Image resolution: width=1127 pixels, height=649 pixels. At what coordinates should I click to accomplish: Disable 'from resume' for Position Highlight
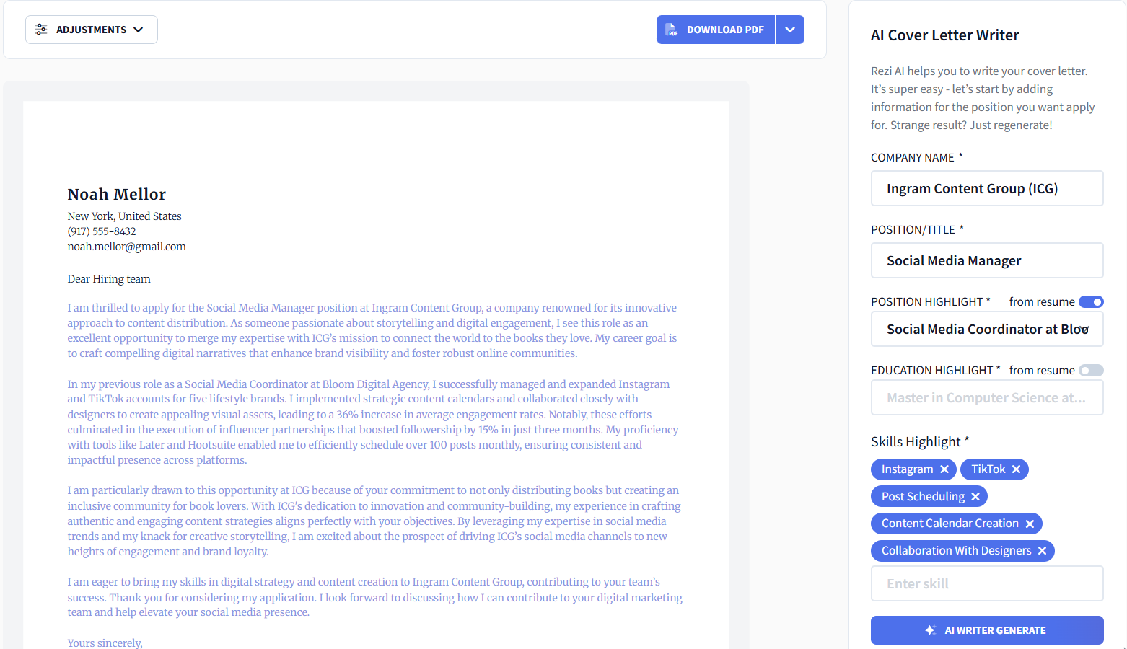click(x=1092, y=301)
